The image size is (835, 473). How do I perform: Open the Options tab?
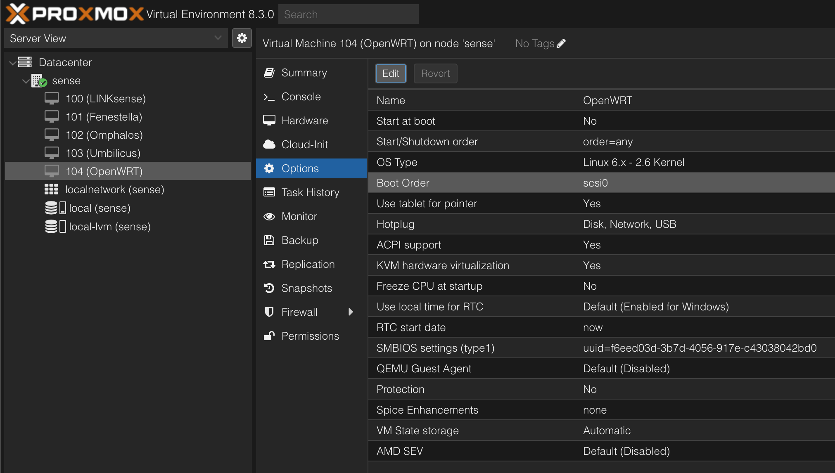[x=300, y=168]
